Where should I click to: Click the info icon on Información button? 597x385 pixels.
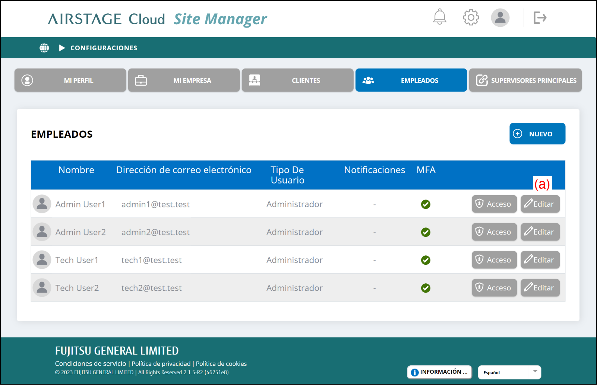click(414, 372)
